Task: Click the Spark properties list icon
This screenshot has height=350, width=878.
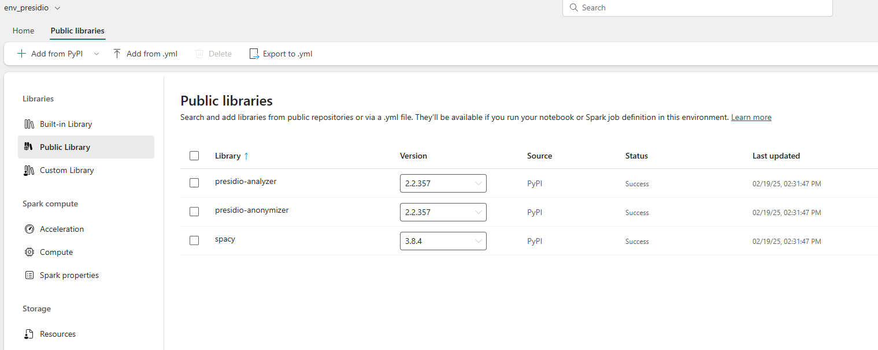Action: pos(29,275)
